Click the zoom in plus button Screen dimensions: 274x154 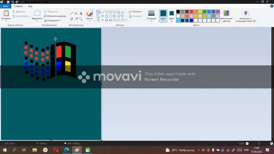pos(271,144)
